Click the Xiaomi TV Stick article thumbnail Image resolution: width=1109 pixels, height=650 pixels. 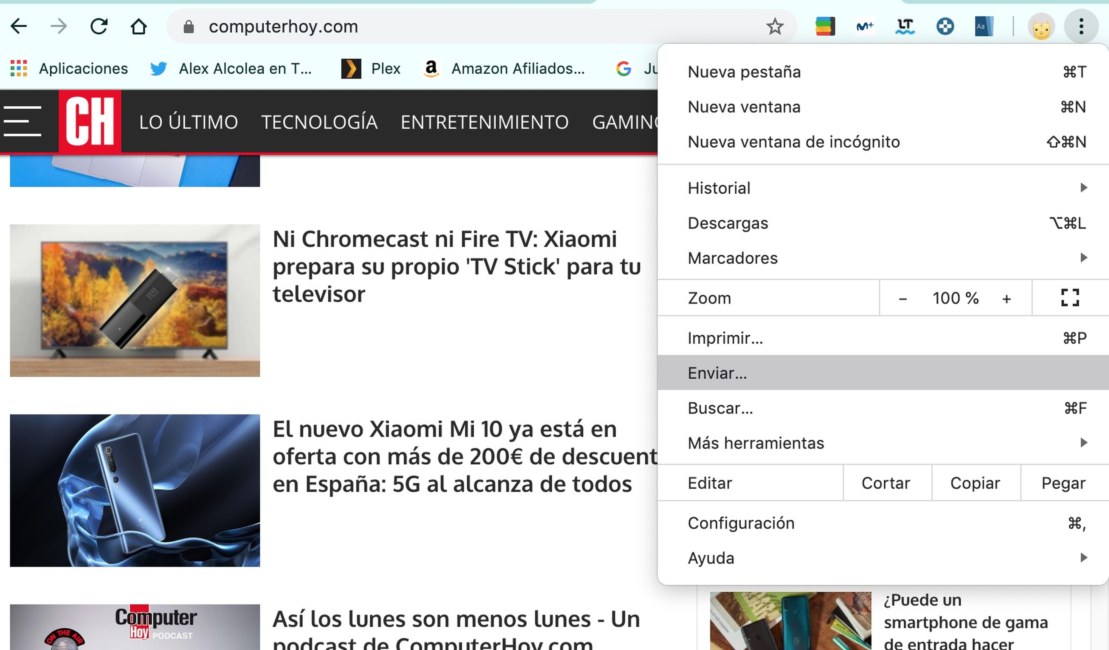click(x=135, y=301)
